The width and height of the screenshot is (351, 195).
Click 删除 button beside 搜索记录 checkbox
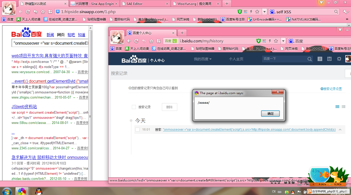click(x=169, y=107)
